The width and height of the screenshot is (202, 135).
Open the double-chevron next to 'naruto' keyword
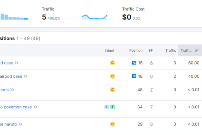(x=20, y=124)
